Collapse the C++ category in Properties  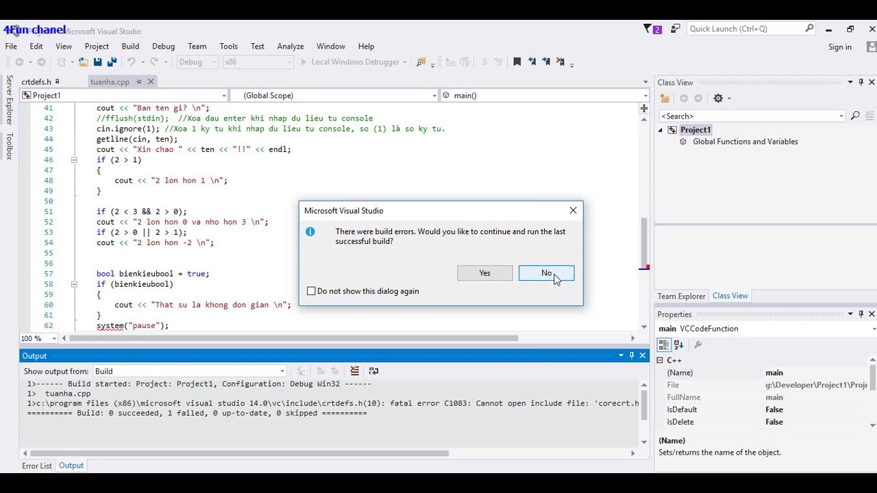tap(660, 360)
